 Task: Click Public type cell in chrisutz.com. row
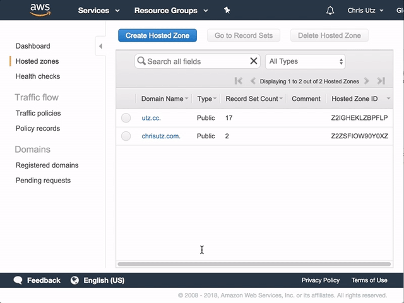206,136
